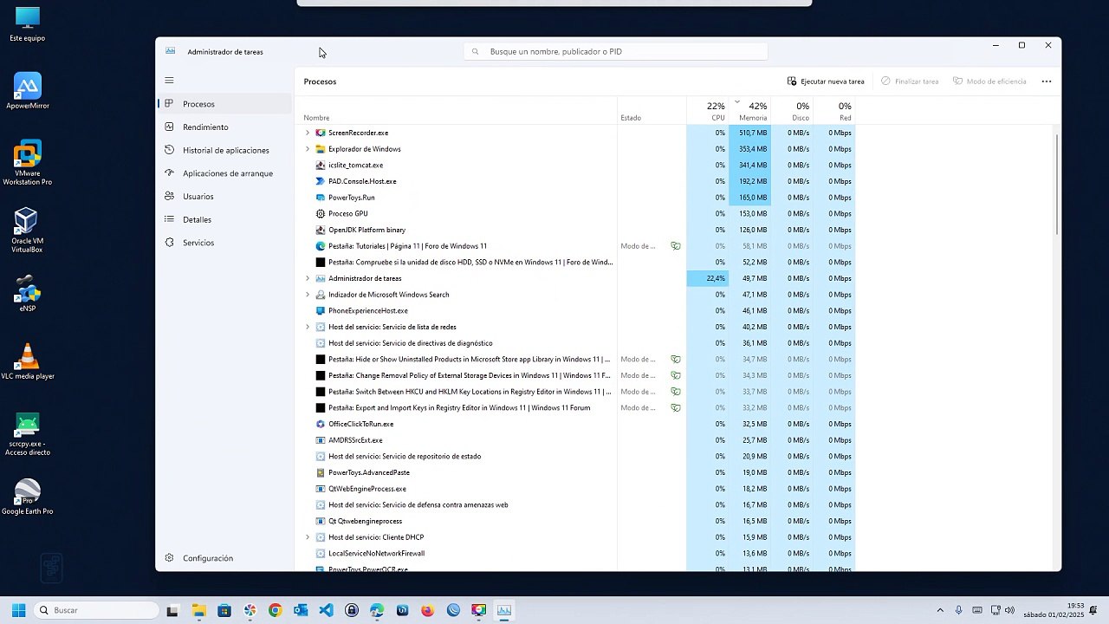Screen dimensions: 1109x624
Task: Select the PowerToys.AdvancedPaste process
Action: coord(576,472)
